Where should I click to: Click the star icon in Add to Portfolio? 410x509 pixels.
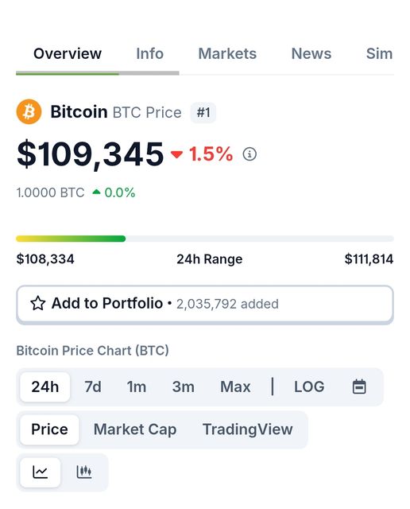[38, 304]
